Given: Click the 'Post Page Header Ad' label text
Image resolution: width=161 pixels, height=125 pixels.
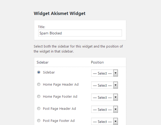Looking at the screenshot, I should (59, 108).
